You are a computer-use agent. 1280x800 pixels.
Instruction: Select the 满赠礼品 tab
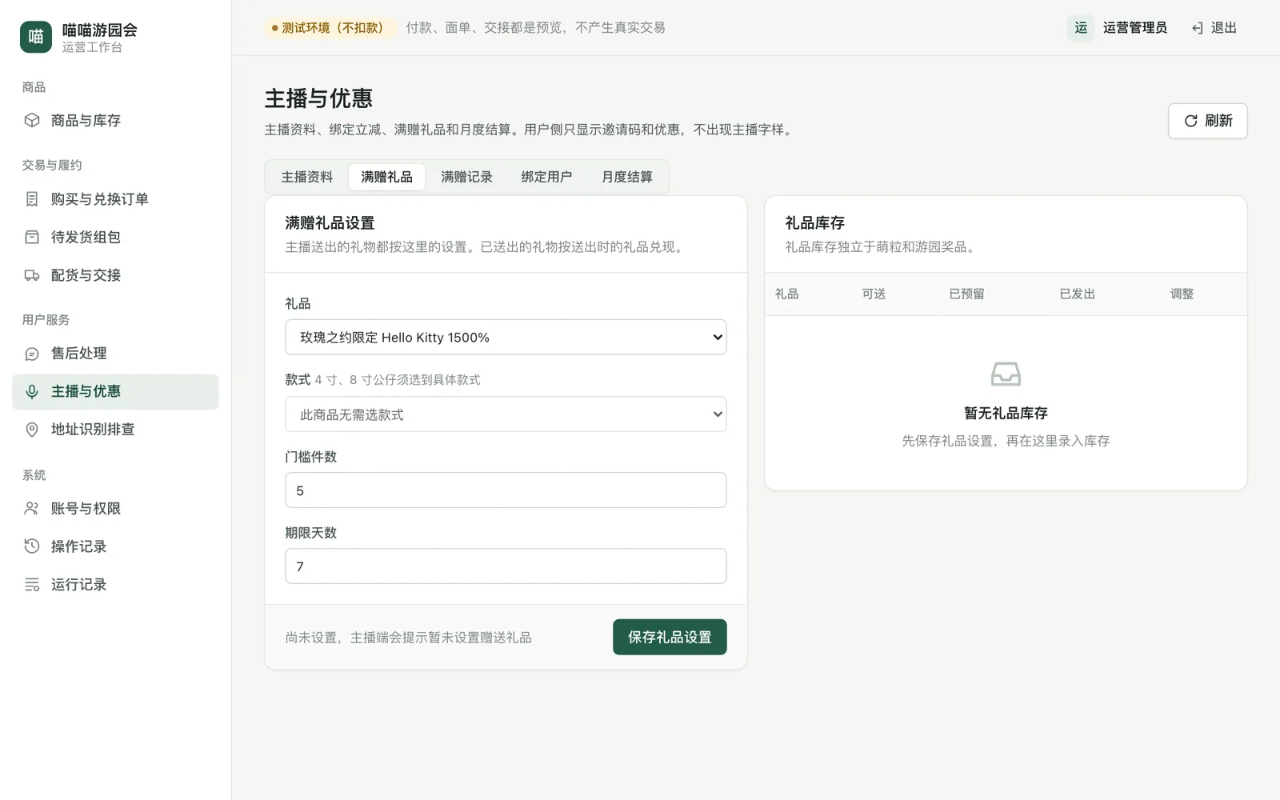pos(387,177)
